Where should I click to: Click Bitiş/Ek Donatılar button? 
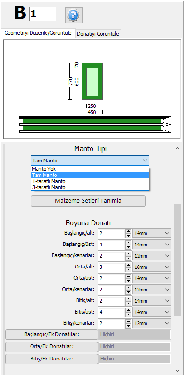click(52, 359)
